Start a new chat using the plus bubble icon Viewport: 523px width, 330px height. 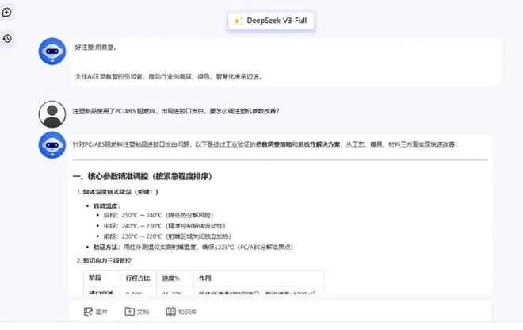6,13
